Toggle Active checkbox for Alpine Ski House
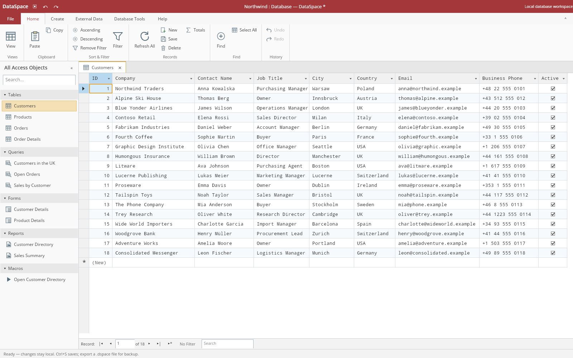573x358 pixels. point(553,98)
